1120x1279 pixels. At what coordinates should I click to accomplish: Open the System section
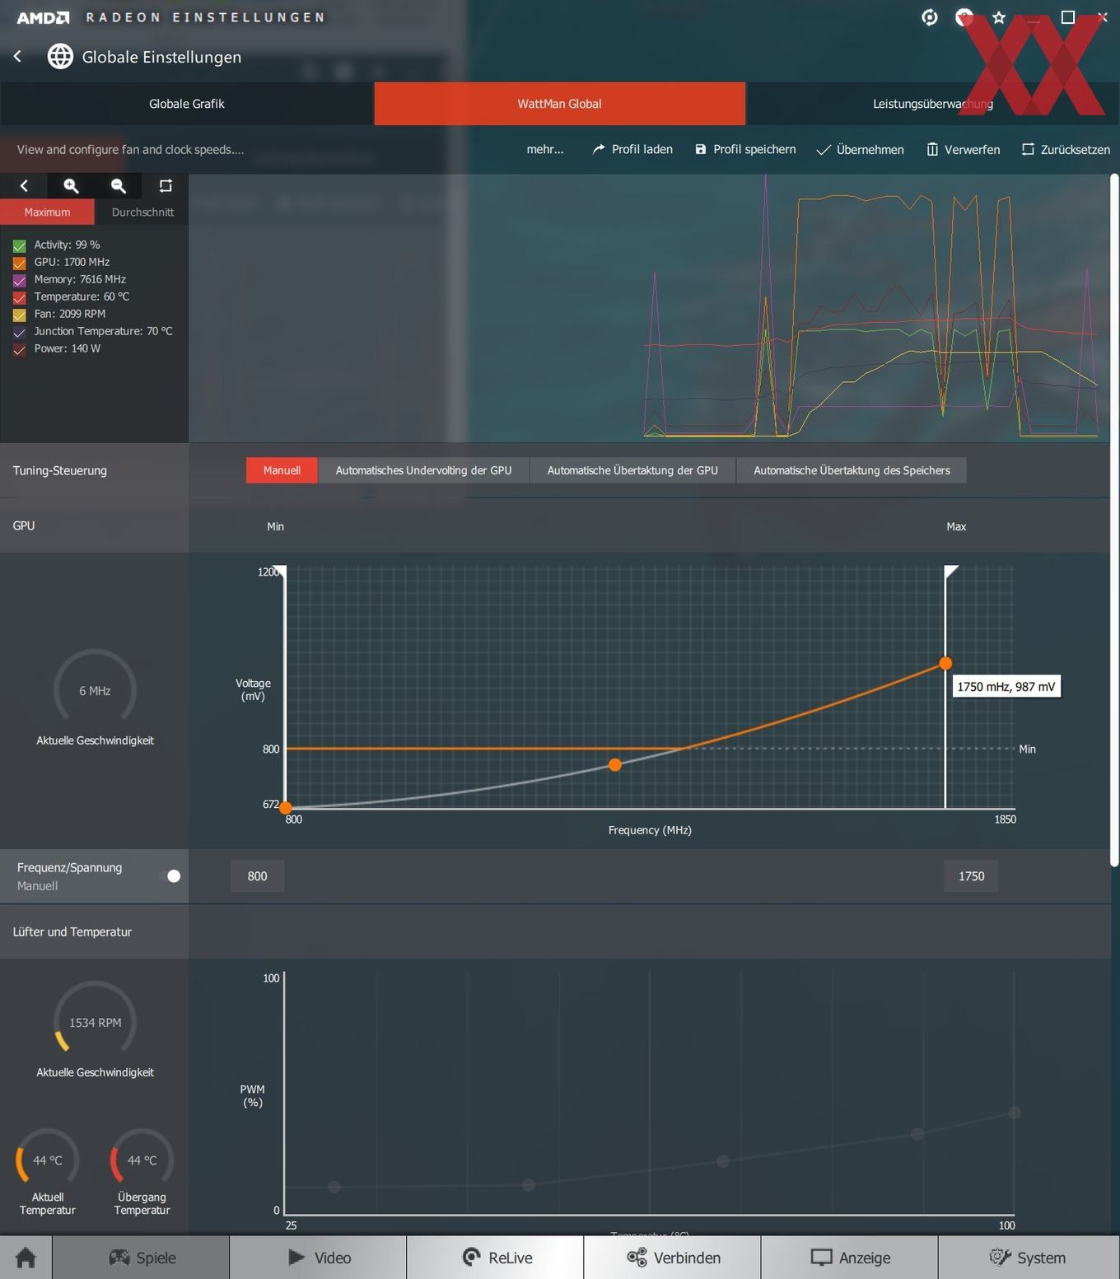pyautogui.click(x=1028, y=1258)
